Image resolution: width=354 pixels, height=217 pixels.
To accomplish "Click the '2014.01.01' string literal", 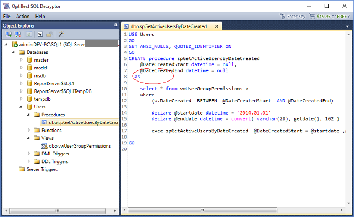I will point(254,113).
